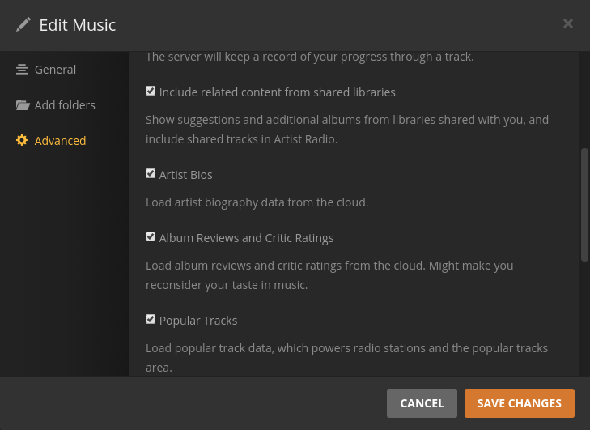Uncheck the Popular Tracks checkbox
Image resolution: width=590 pixels, height=430 pixels.
(151, 320)
